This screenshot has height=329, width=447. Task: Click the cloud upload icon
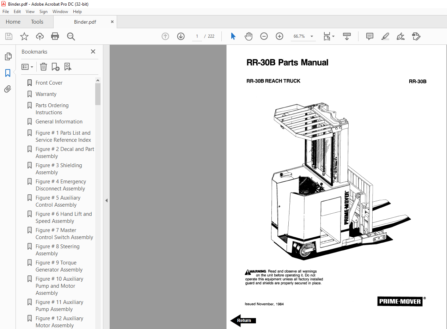click(40, 36)
